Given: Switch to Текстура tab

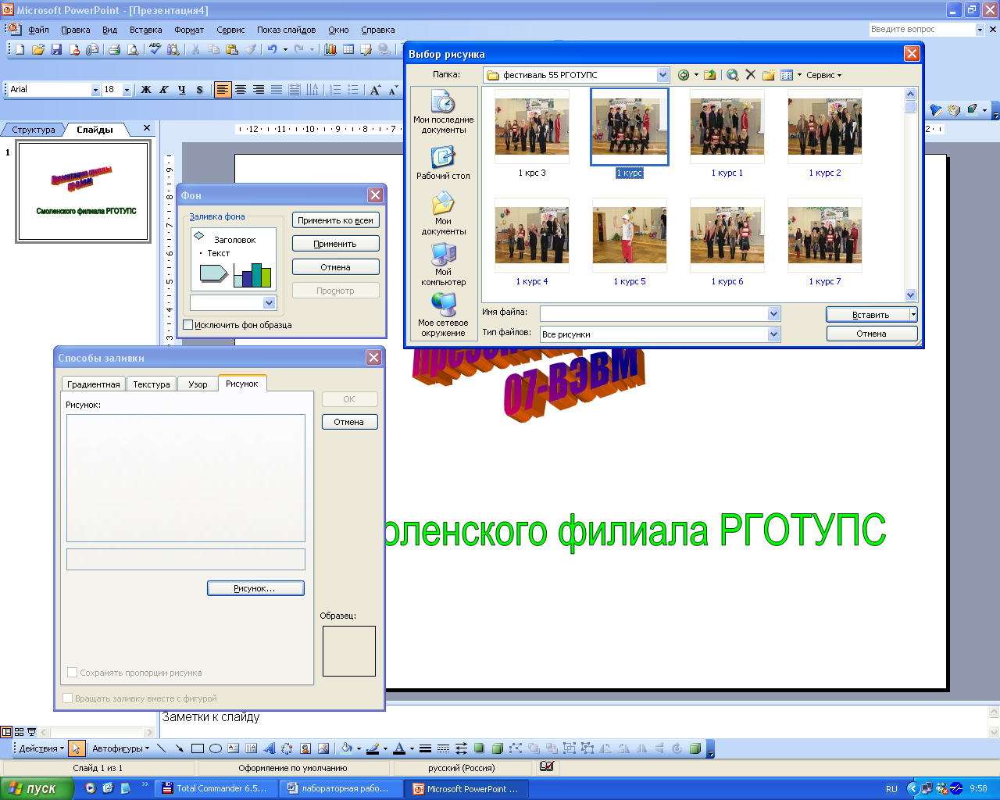Looking at the screenshot, I should click(152, 384).
